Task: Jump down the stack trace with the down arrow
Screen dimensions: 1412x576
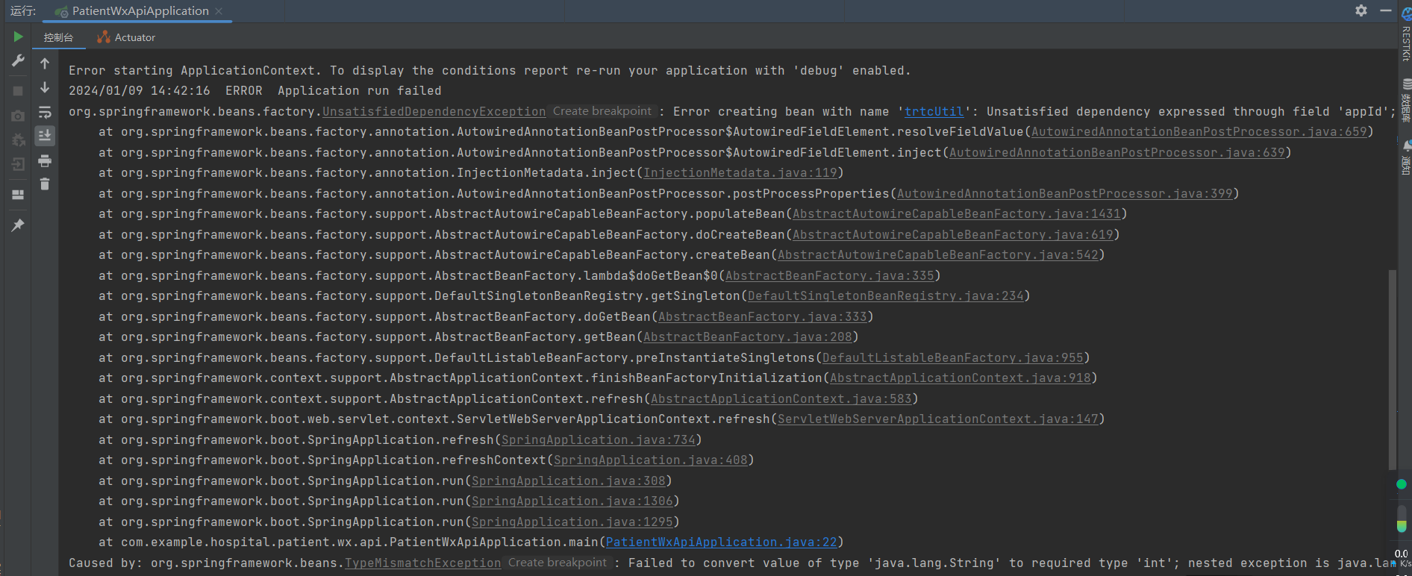Action: coord(45,87)
